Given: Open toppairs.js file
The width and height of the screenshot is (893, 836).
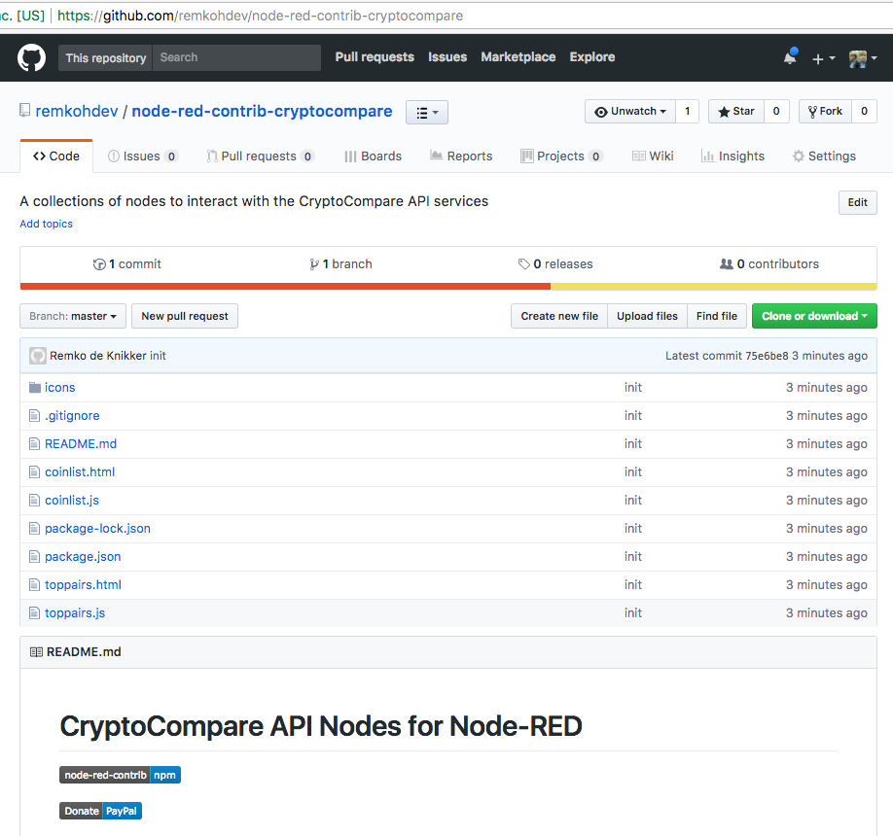Looking at the screenshot, I should (x=75, y=613).
